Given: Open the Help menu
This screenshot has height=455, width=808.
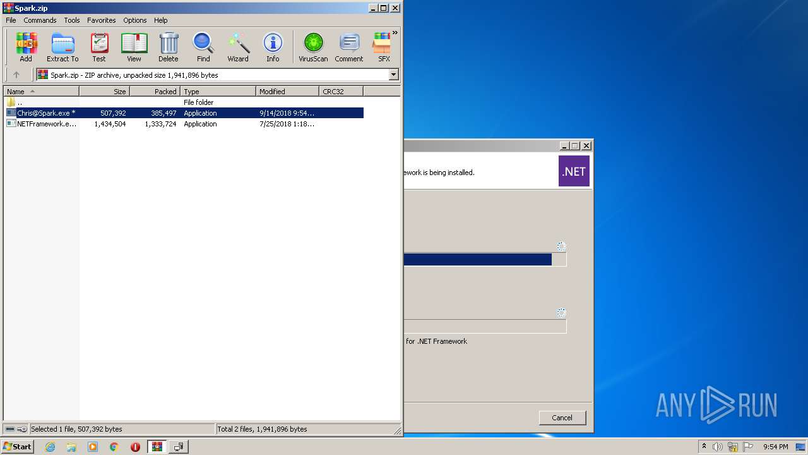Looking at the screenshot, I should [161, 20].
